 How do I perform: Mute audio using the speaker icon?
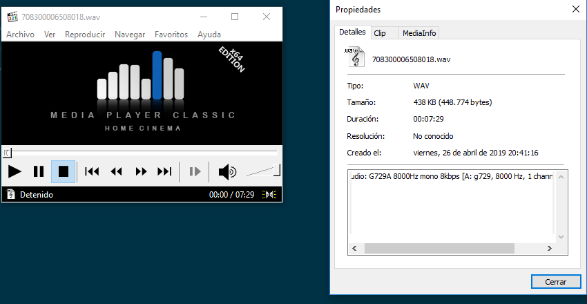227,171
